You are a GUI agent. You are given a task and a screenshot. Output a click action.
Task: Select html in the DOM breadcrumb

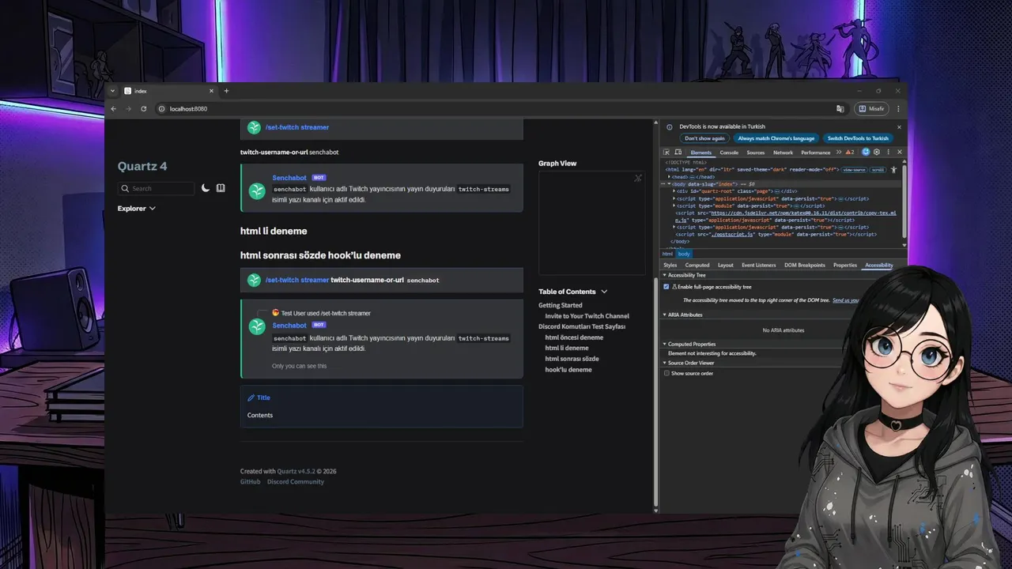click(667, 254)
